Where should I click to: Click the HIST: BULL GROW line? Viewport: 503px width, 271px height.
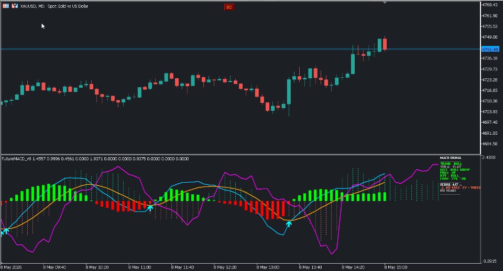pyautogui.click(x=455, y=170)
